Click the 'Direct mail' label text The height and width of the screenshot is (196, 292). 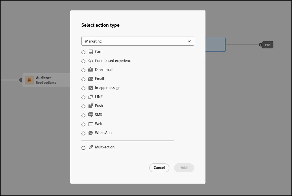(x=104, y=70)
